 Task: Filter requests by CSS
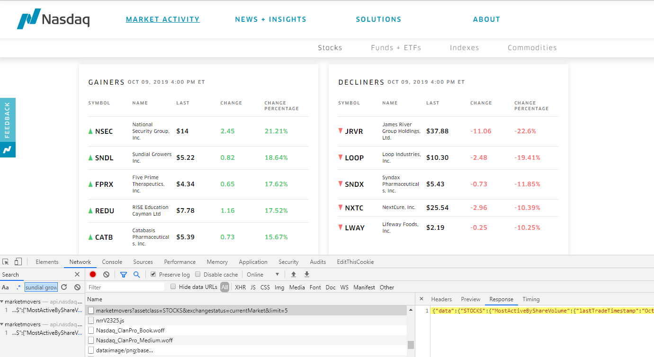265,287
